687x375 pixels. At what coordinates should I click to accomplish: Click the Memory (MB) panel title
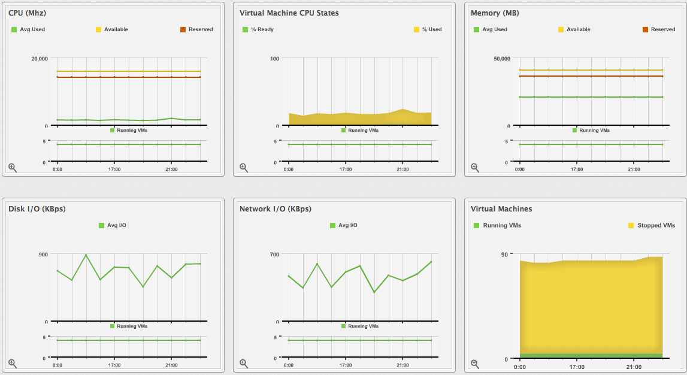(x=495, y=13)
